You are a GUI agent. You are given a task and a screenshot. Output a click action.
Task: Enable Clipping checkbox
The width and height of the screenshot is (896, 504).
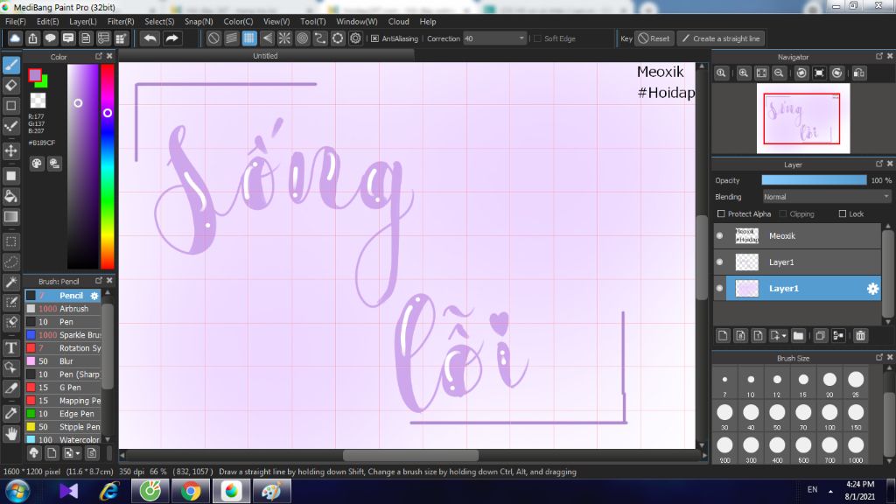(783, 213)
